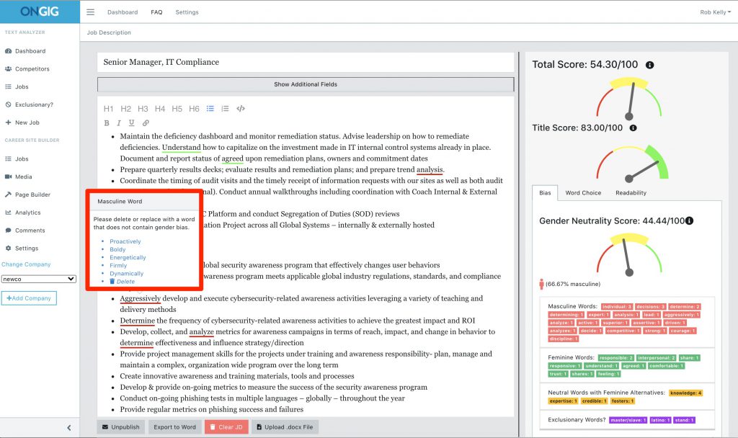Apply H5 heading format
This screenshot has height=438, width=738.
(x=177, y=109)
